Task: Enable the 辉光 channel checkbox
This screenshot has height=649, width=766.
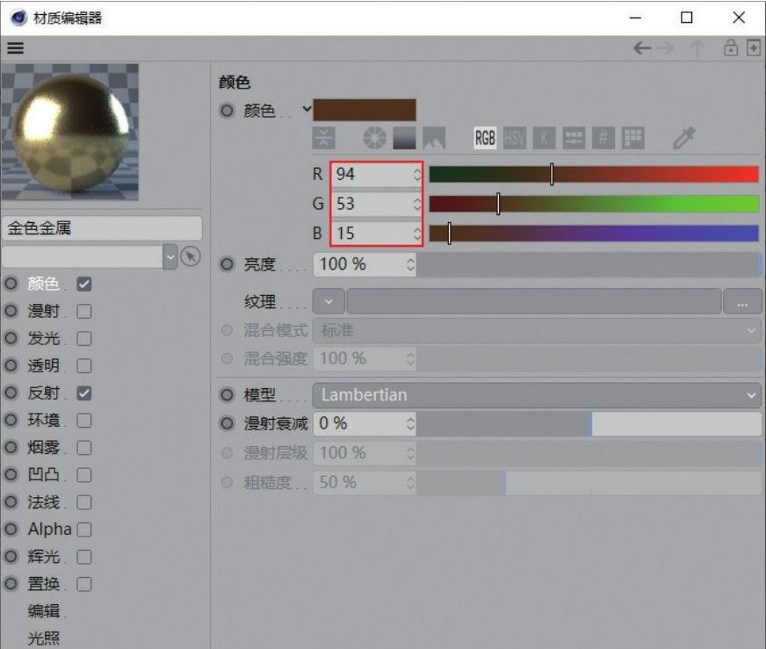Action: point(84,557)
